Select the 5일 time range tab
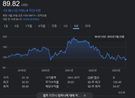The image size is (135, 98). click(x=16, y=26)
